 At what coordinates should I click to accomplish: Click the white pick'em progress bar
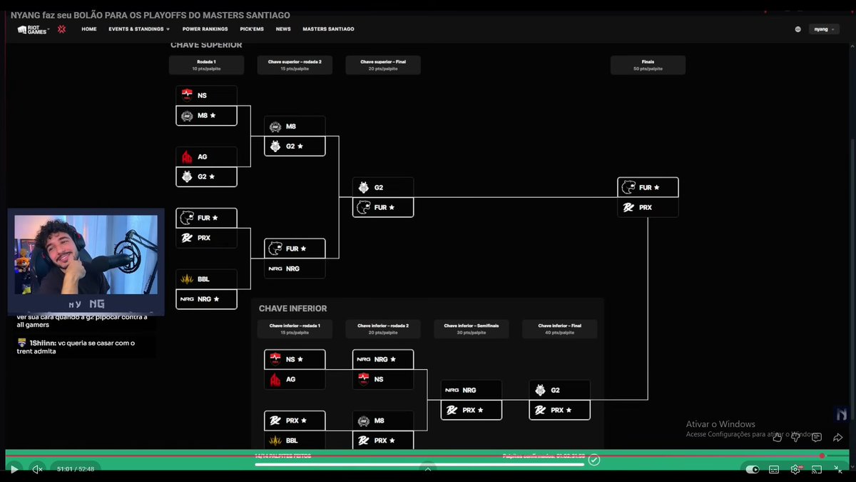419,464
